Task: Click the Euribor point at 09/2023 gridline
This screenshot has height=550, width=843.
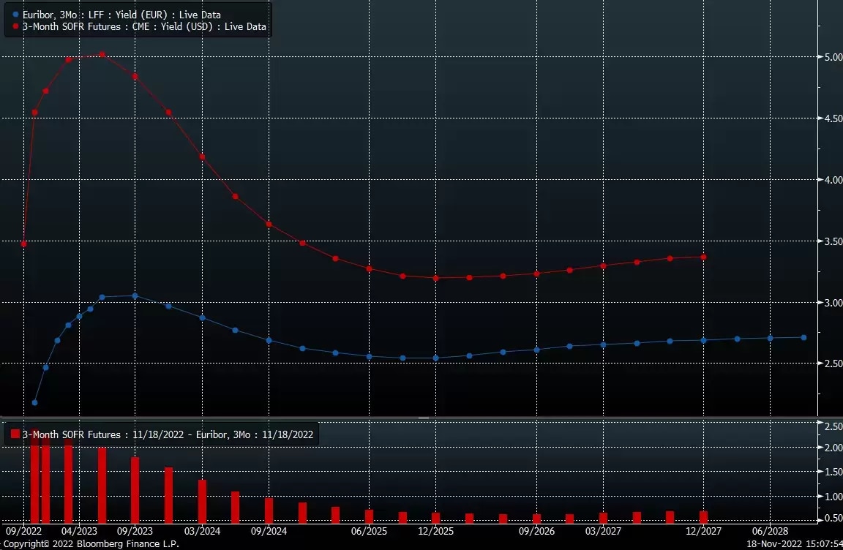Action: click(x=135, y=296)
